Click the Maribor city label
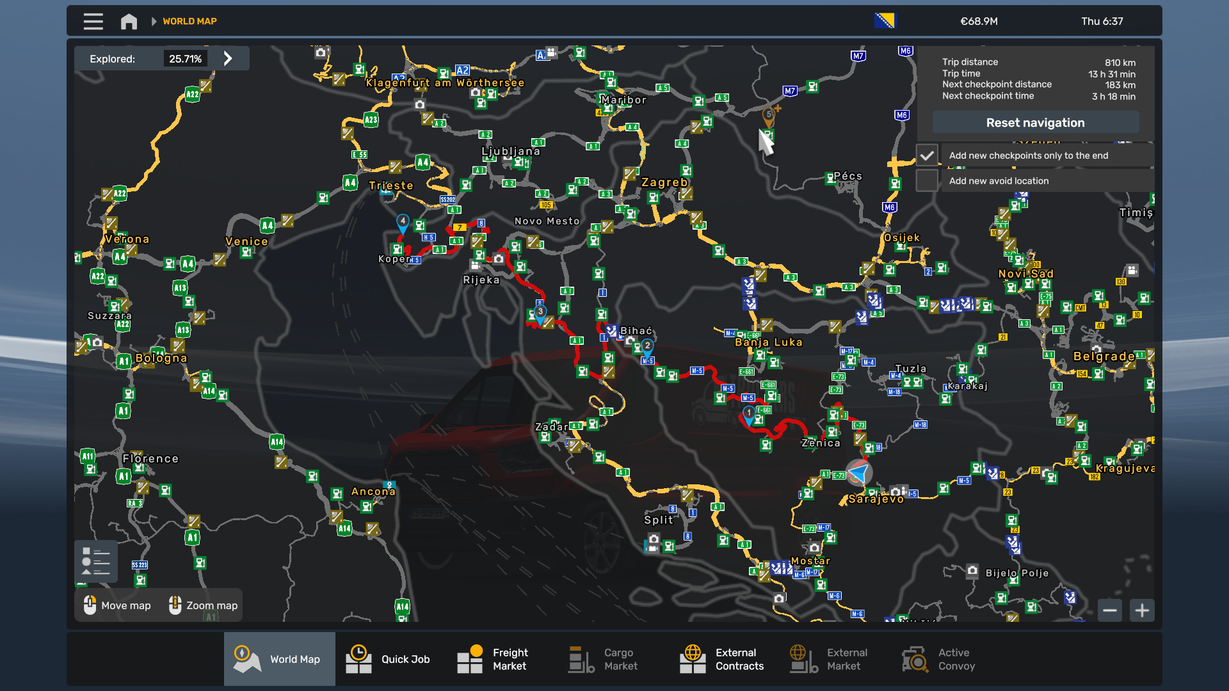The width and height of the screenshot is (1229, 691). coord(623,100)
